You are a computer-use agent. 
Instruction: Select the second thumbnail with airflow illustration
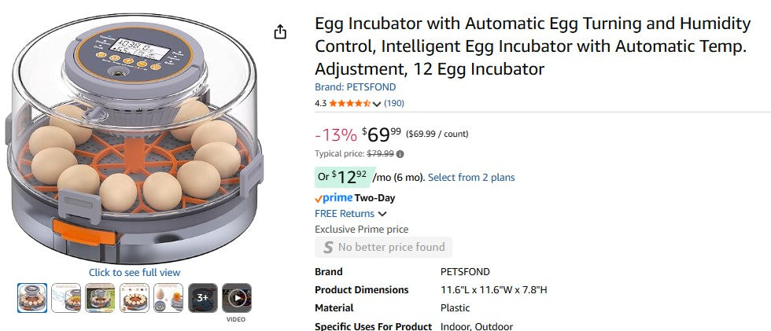[66, 298]
